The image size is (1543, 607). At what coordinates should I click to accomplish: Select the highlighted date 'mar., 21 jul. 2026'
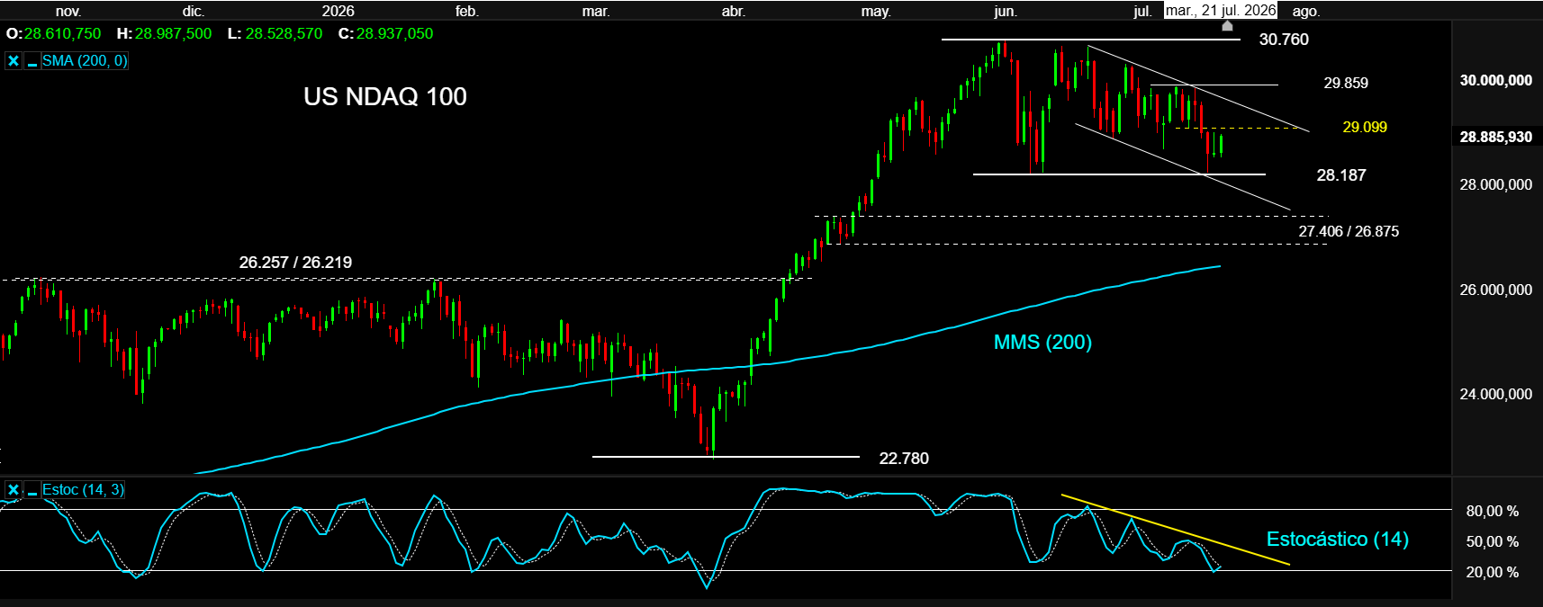tap(1221, 10)
